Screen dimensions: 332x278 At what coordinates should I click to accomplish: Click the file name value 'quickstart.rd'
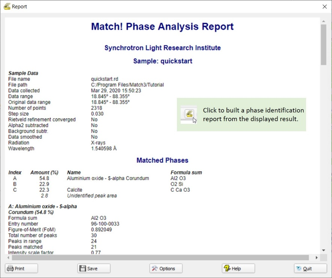[105, 79]
